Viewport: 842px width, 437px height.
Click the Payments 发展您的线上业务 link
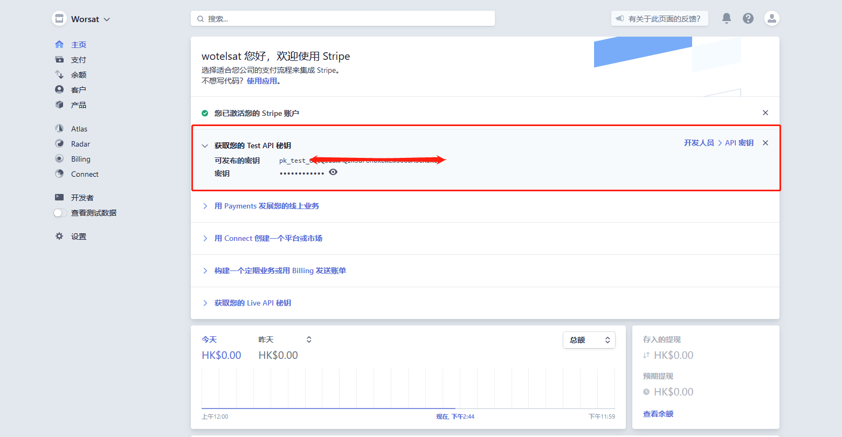tap(267, 206)
